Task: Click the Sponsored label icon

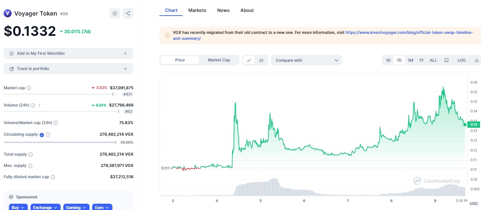Action: pyautogui.click(x=11, y=197)
